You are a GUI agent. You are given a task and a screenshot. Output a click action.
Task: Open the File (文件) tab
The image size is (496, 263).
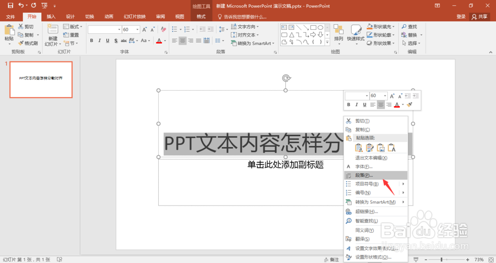(10, 16)
